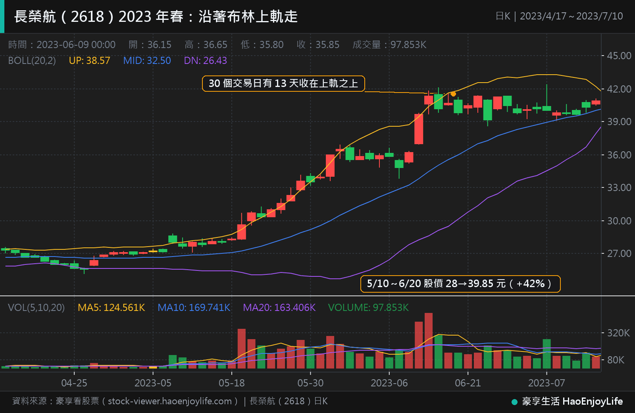Image resolution: width=635 pixels, height=413 pixels.
Task: Open the stock-viewer.haoenjoylife.com source text
Action: point(170,401)
